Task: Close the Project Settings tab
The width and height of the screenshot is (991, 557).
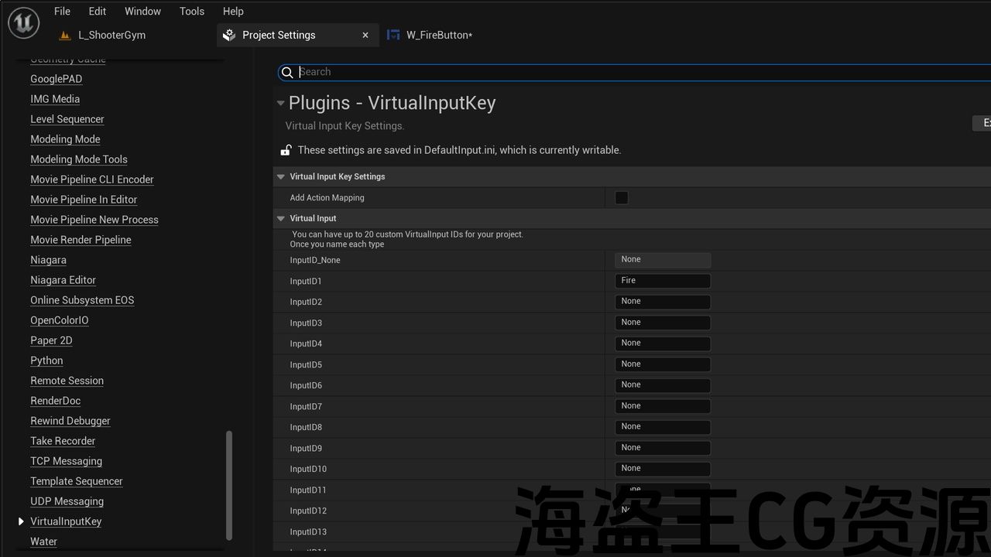Action: 365,35
